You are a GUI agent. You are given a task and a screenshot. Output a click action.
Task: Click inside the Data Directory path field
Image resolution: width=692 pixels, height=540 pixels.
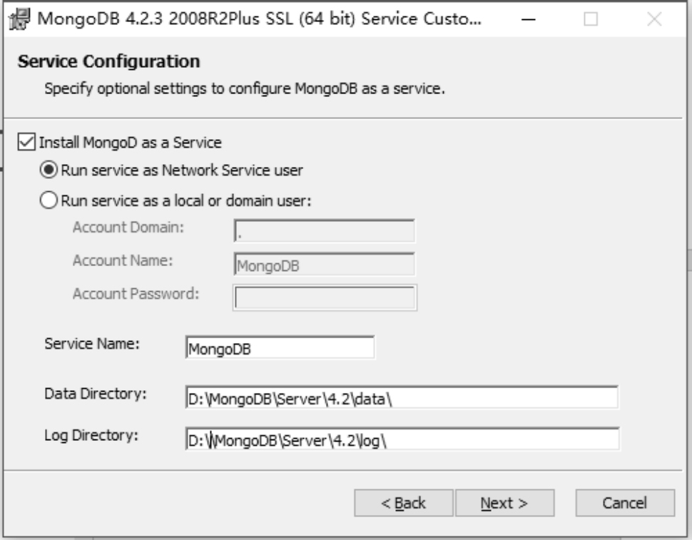tap(400, 398)
